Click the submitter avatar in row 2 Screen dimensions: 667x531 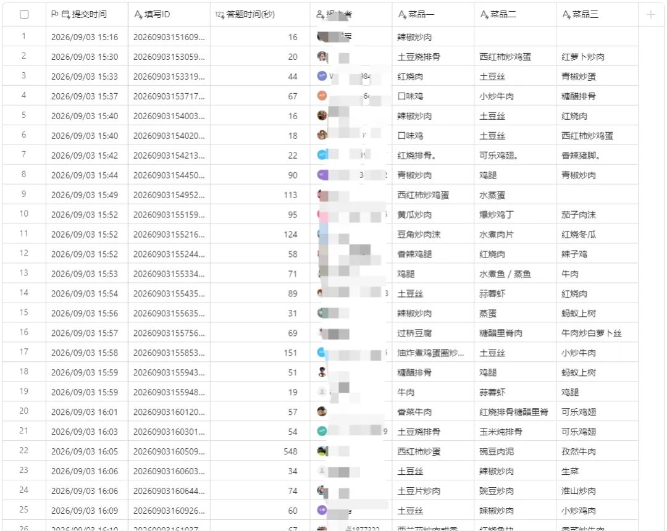tap(322, 56)
